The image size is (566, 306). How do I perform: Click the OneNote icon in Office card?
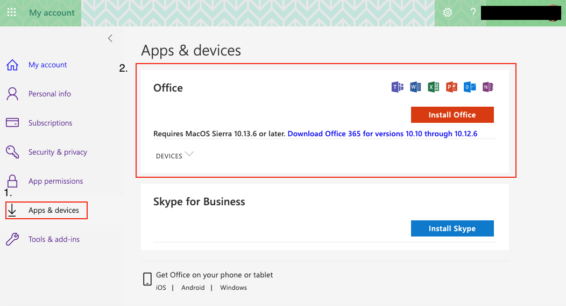[487, 87]
